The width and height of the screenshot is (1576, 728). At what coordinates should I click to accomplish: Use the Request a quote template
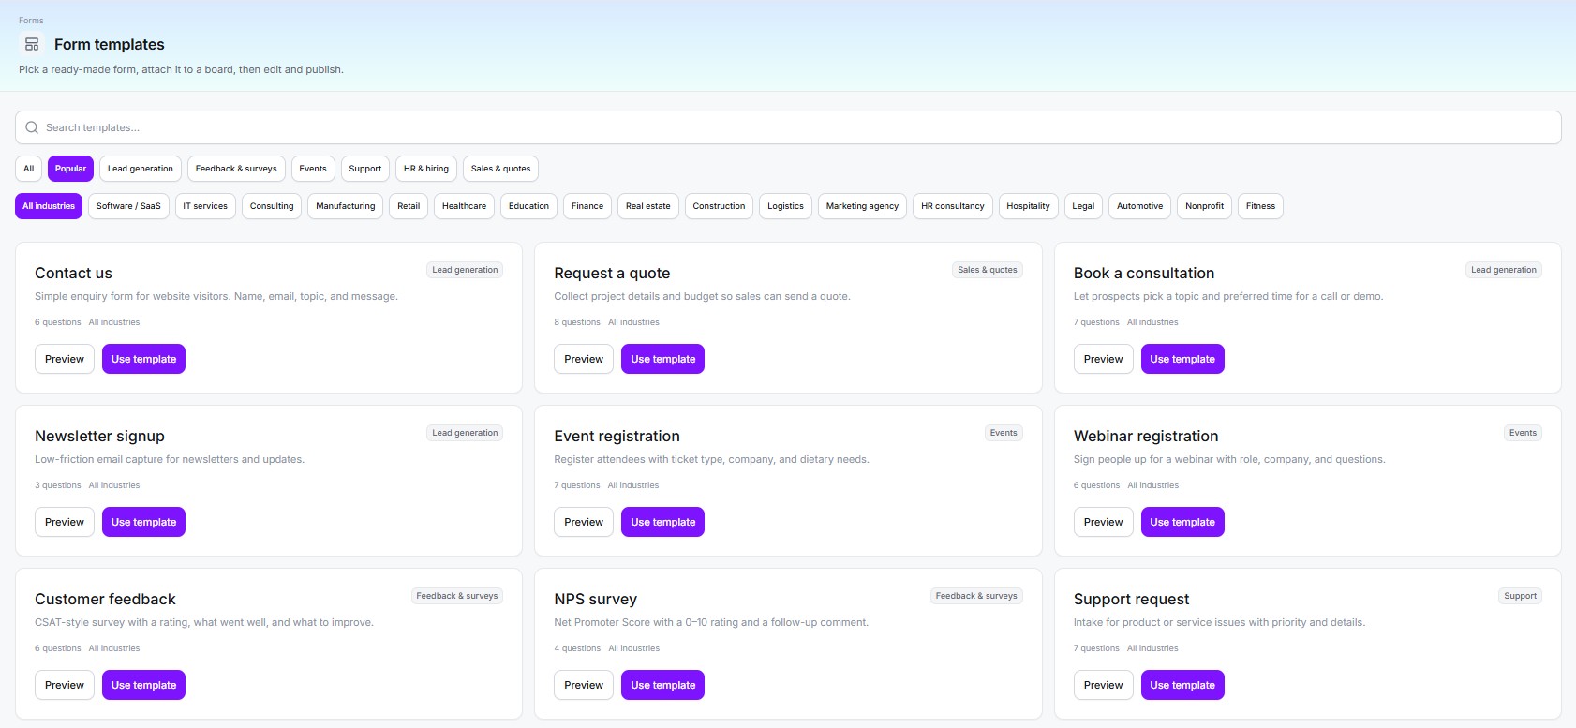662,359
